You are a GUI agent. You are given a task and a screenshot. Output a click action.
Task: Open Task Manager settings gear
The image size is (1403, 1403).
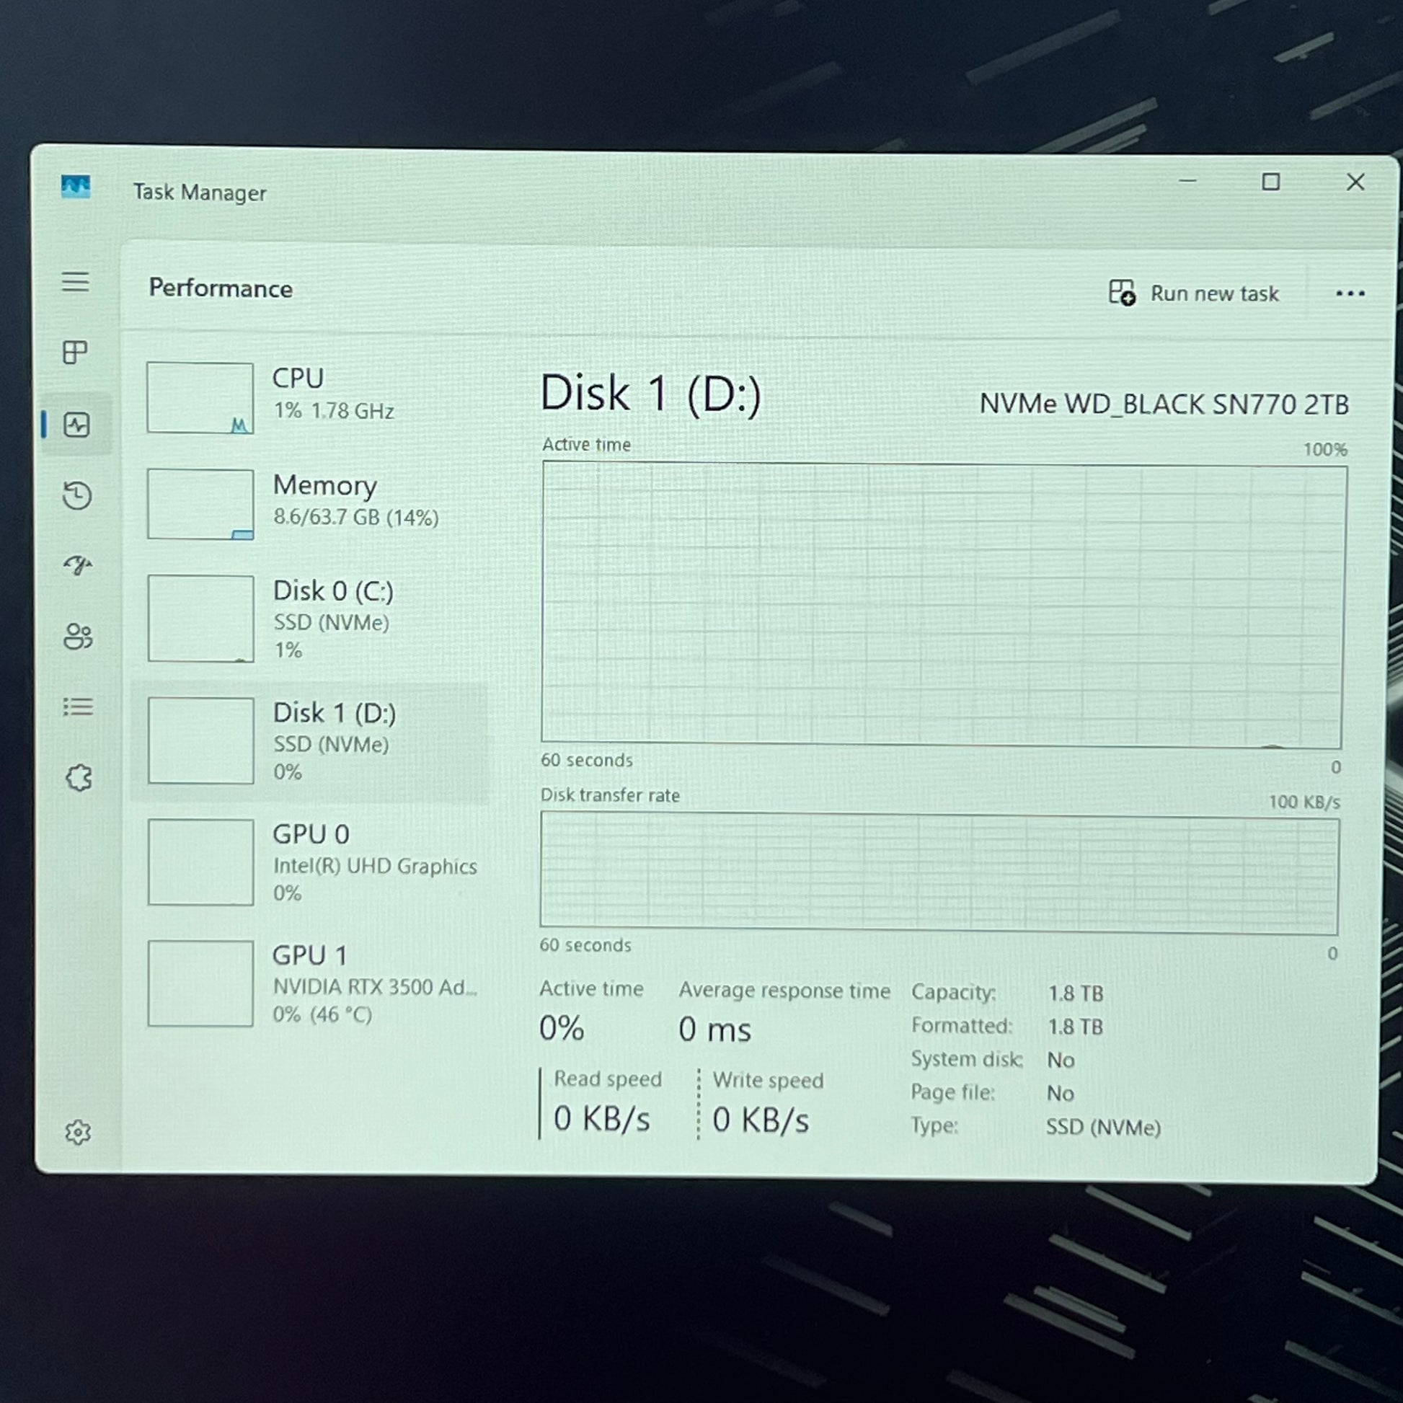tap(78, 1132)
